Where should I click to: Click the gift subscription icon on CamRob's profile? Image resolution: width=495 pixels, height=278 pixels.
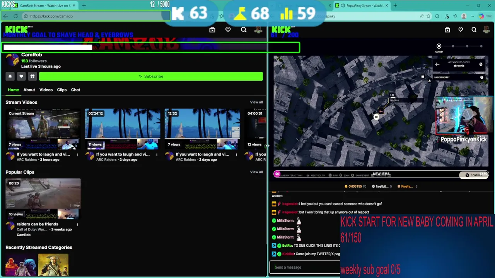click(x=32, y=76)
